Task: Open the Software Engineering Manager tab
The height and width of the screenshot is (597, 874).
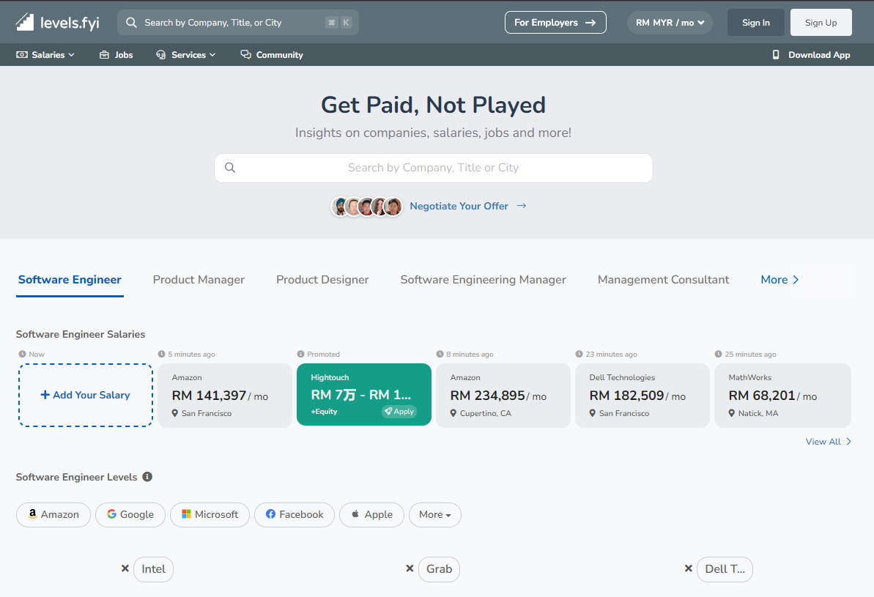Action: coord(483,279)
